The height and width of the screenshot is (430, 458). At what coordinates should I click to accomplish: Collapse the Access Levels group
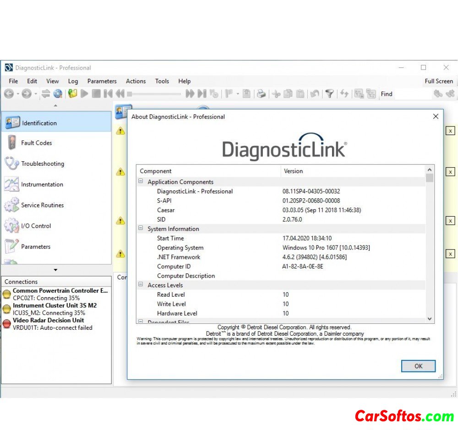[x=141, y=285]
